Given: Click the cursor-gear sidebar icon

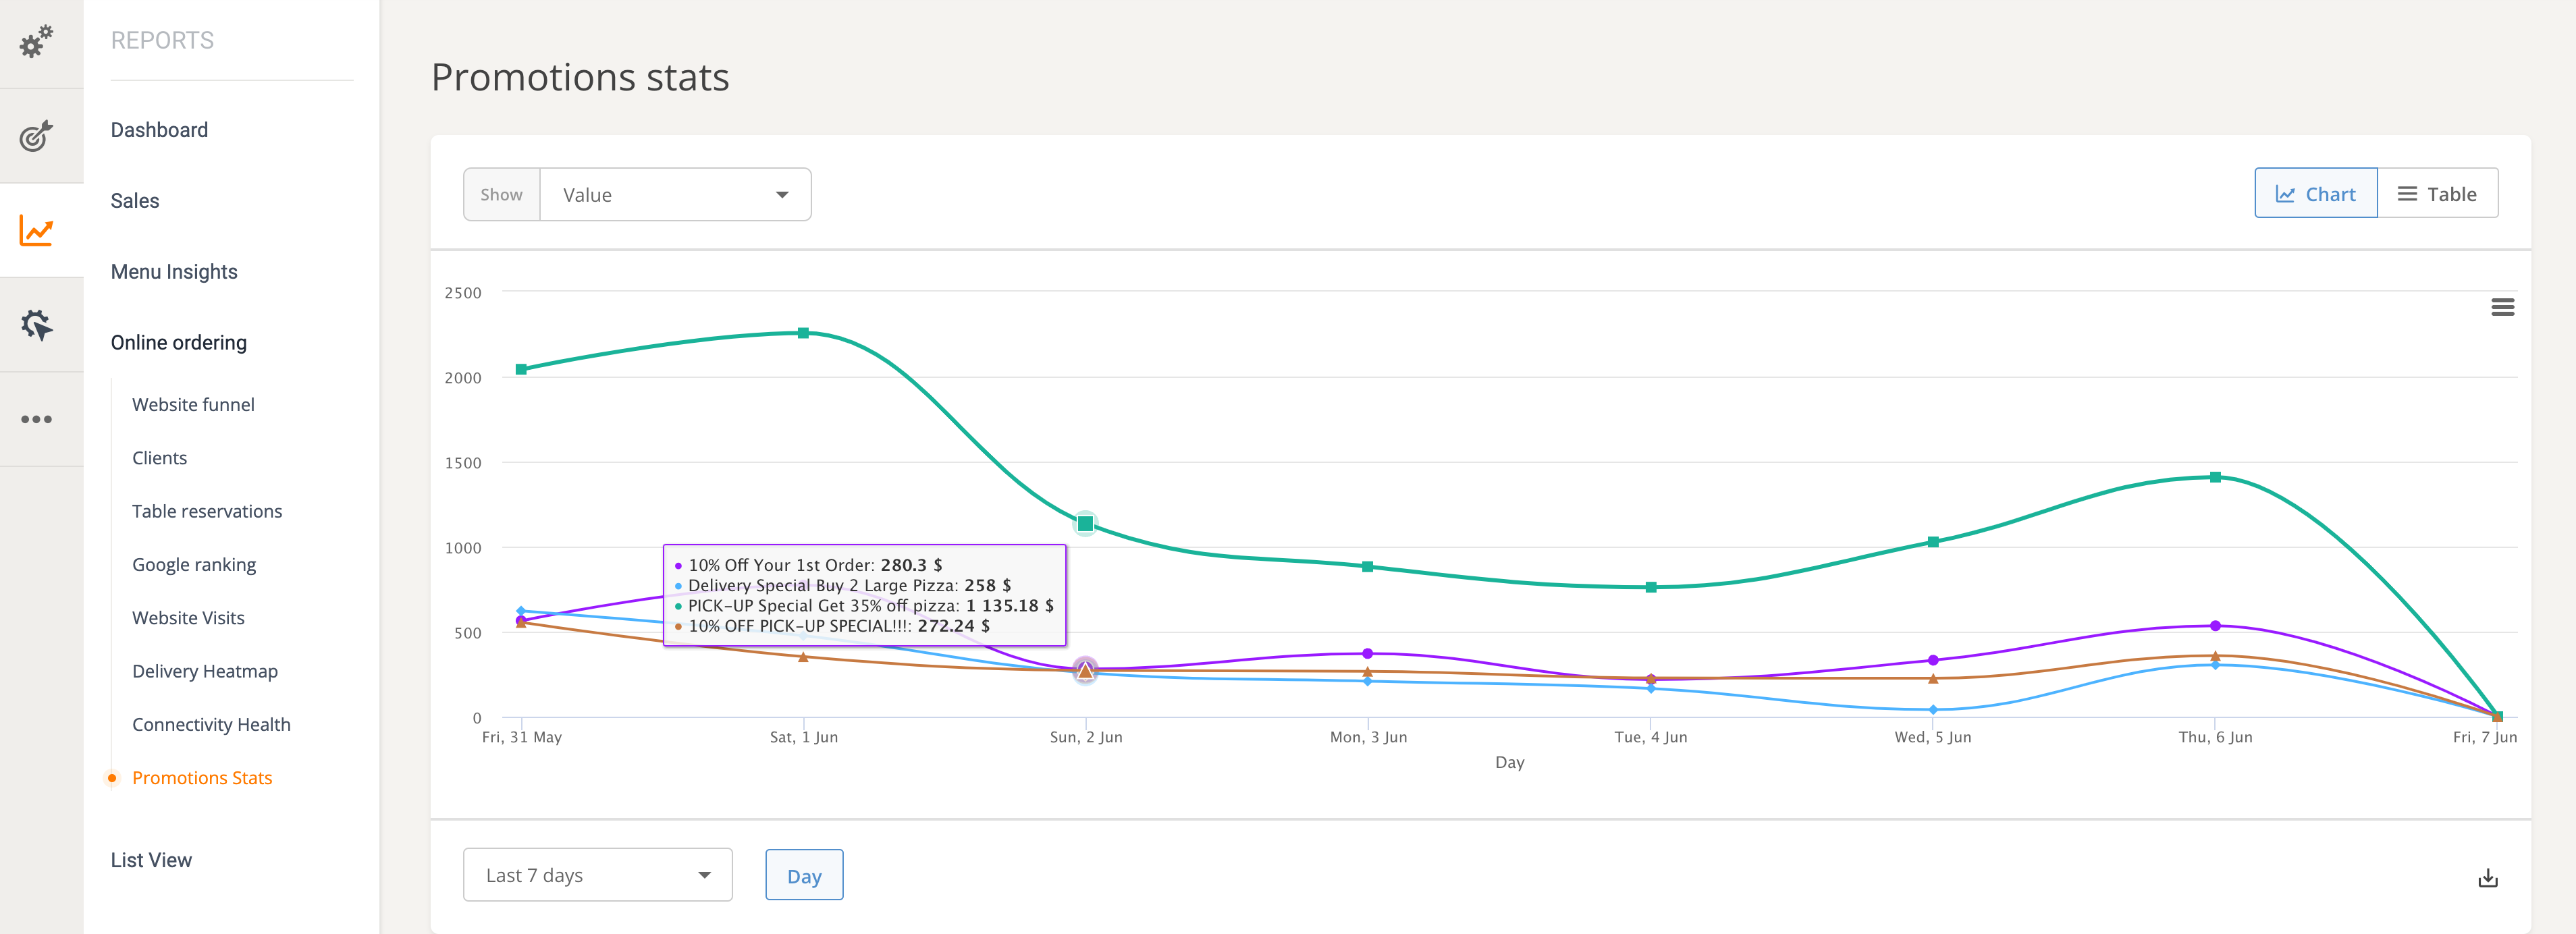Looking at the screenshot, I should 37,325.
